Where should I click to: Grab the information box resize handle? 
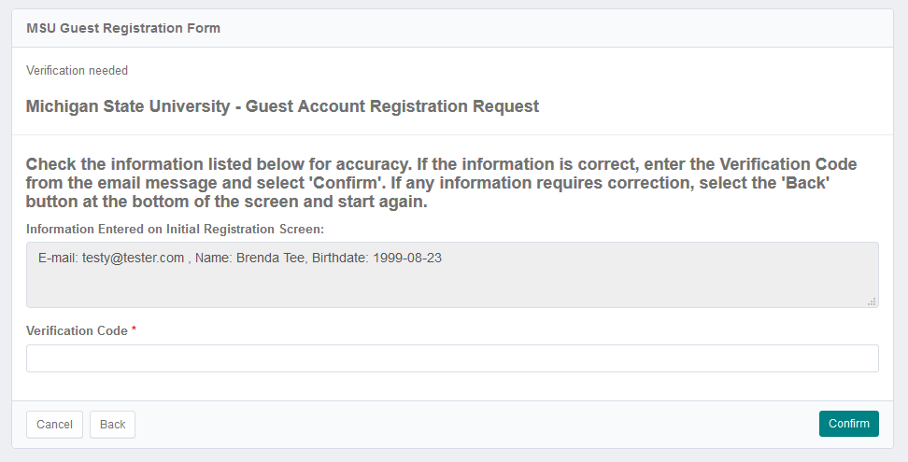coord(873,301)
